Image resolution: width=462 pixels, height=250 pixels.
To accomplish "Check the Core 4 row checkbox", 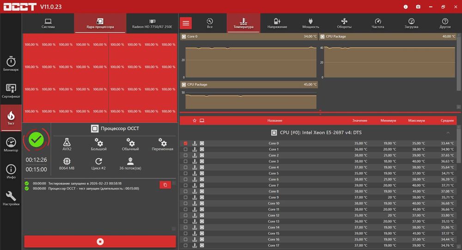I will (x=185, y=167).
